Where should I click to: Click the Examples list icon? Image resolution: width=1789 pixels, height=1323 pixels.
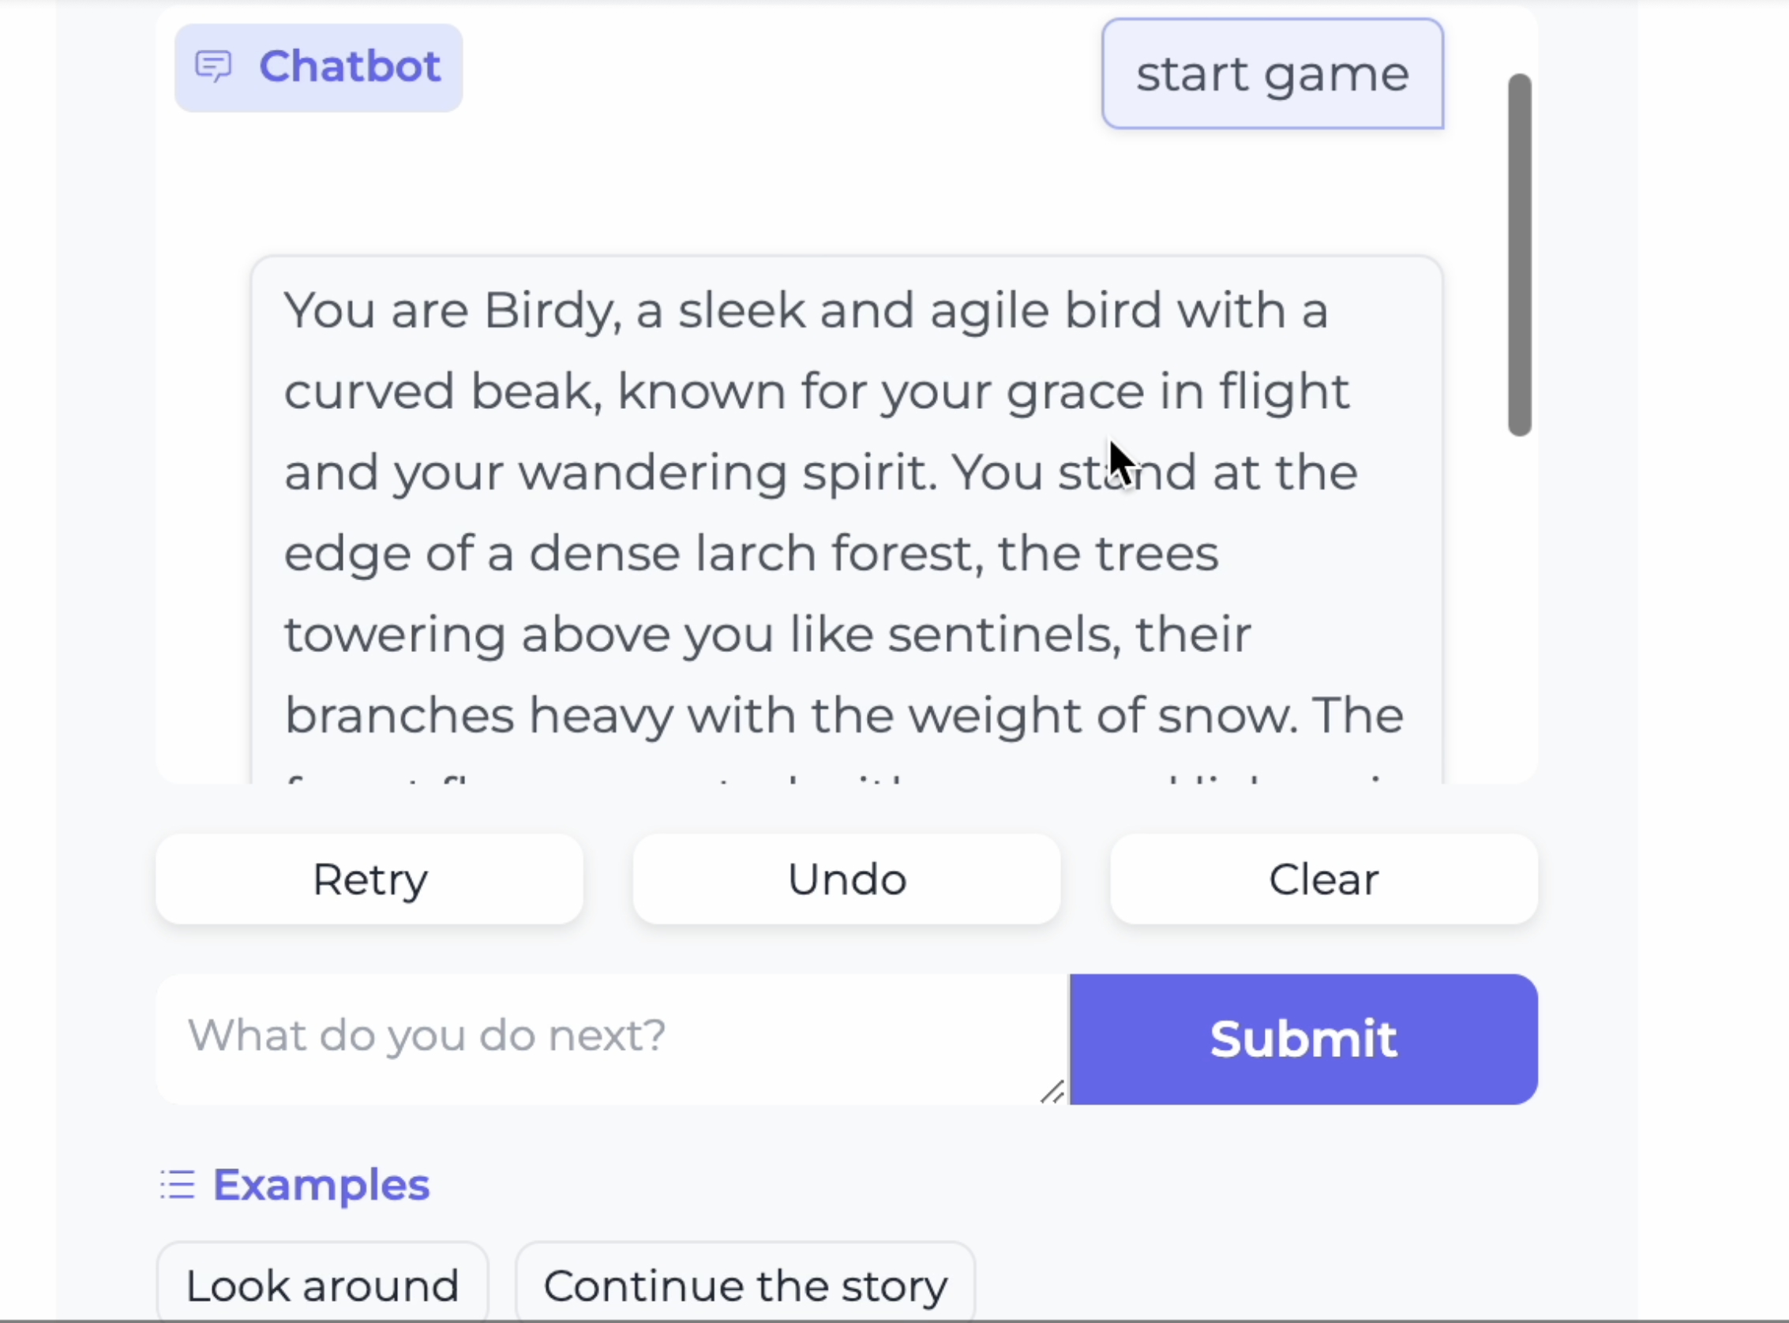click(x=177, y=1184)
